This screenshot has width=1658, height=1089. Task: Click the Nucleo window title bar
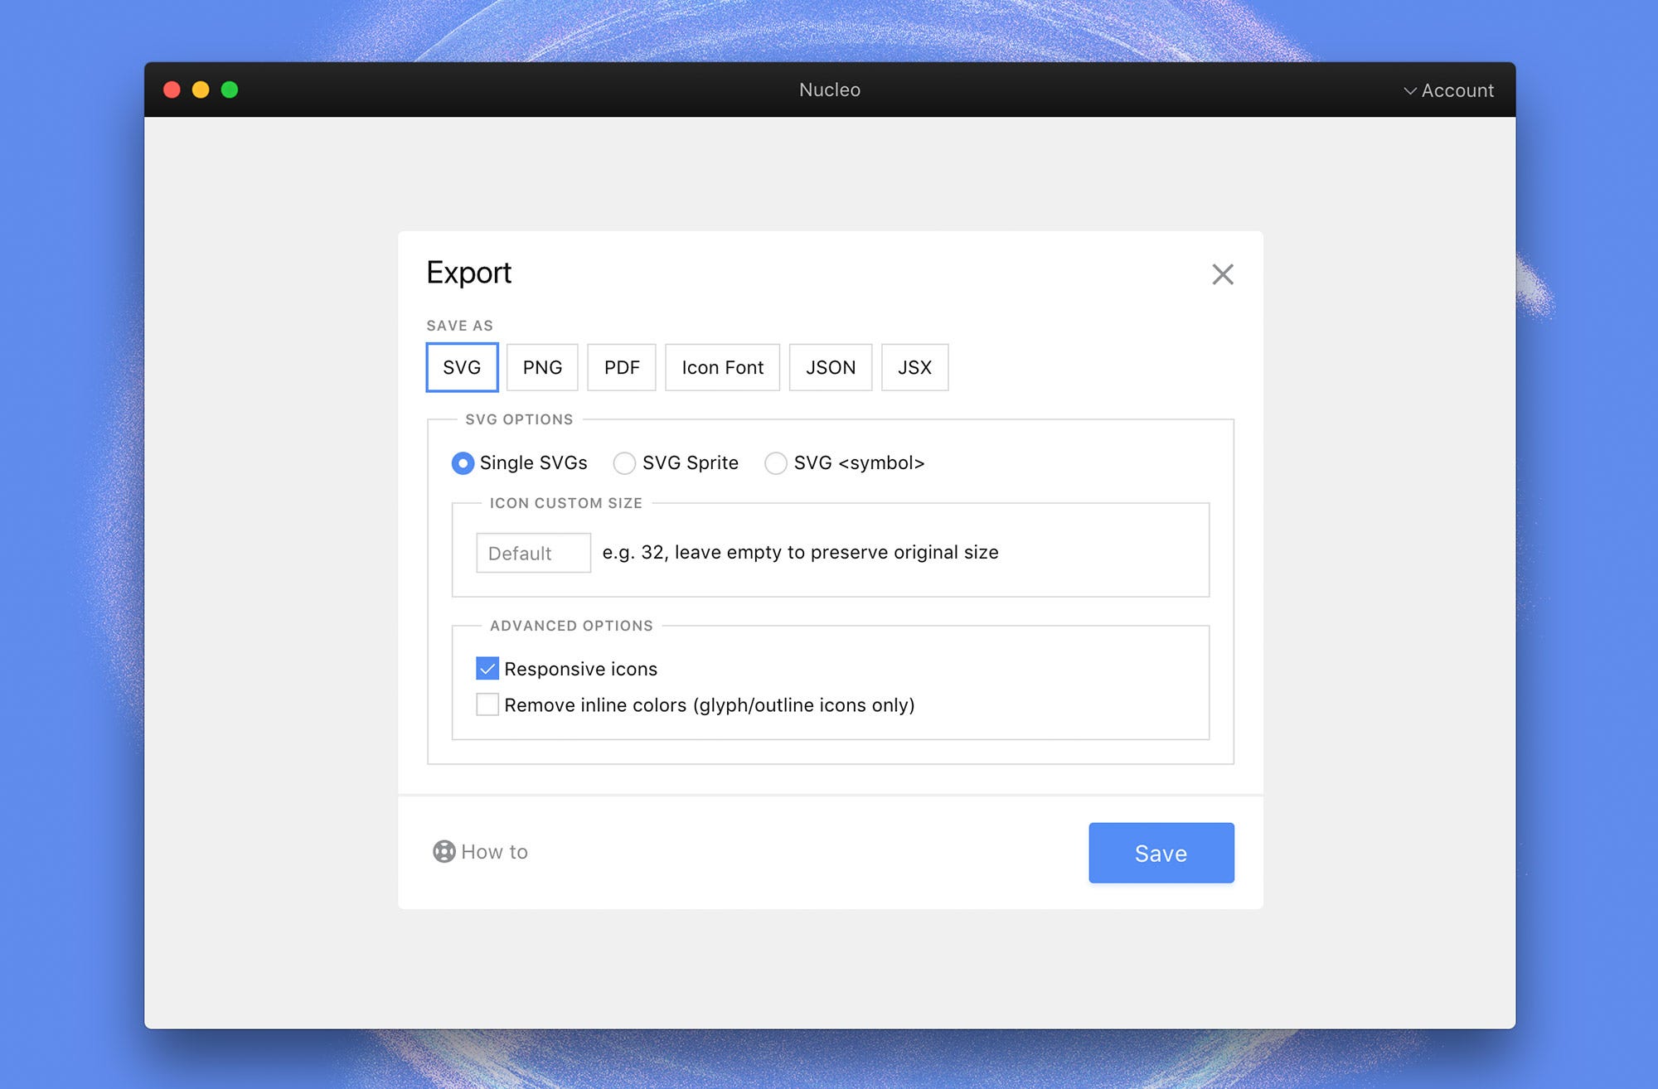coord(829,90)
